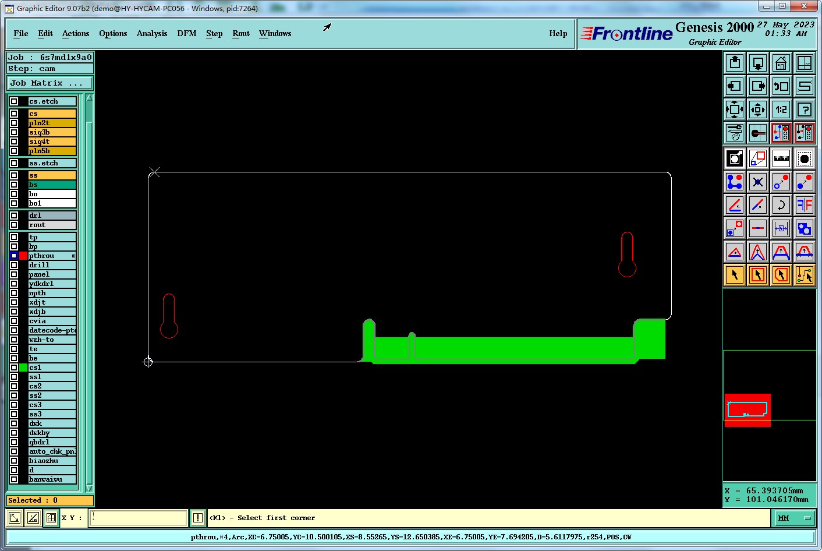Open the MM units dropdown
This screenshot has height=551, width=822.
click(x=794, y=518)
